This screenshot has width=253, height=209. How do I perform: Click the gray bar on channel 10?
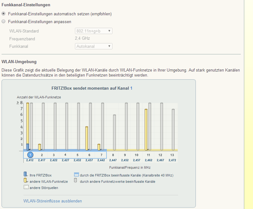point(138,126)
